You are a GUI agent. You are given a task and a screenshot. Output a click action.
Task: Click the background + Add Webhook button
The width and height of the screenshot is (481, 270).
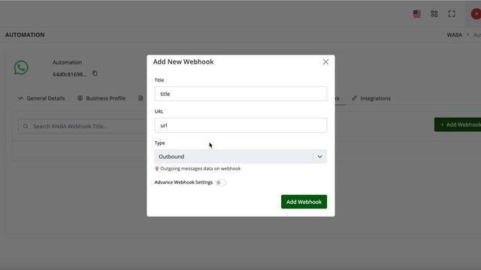click(x=458, y=124)
